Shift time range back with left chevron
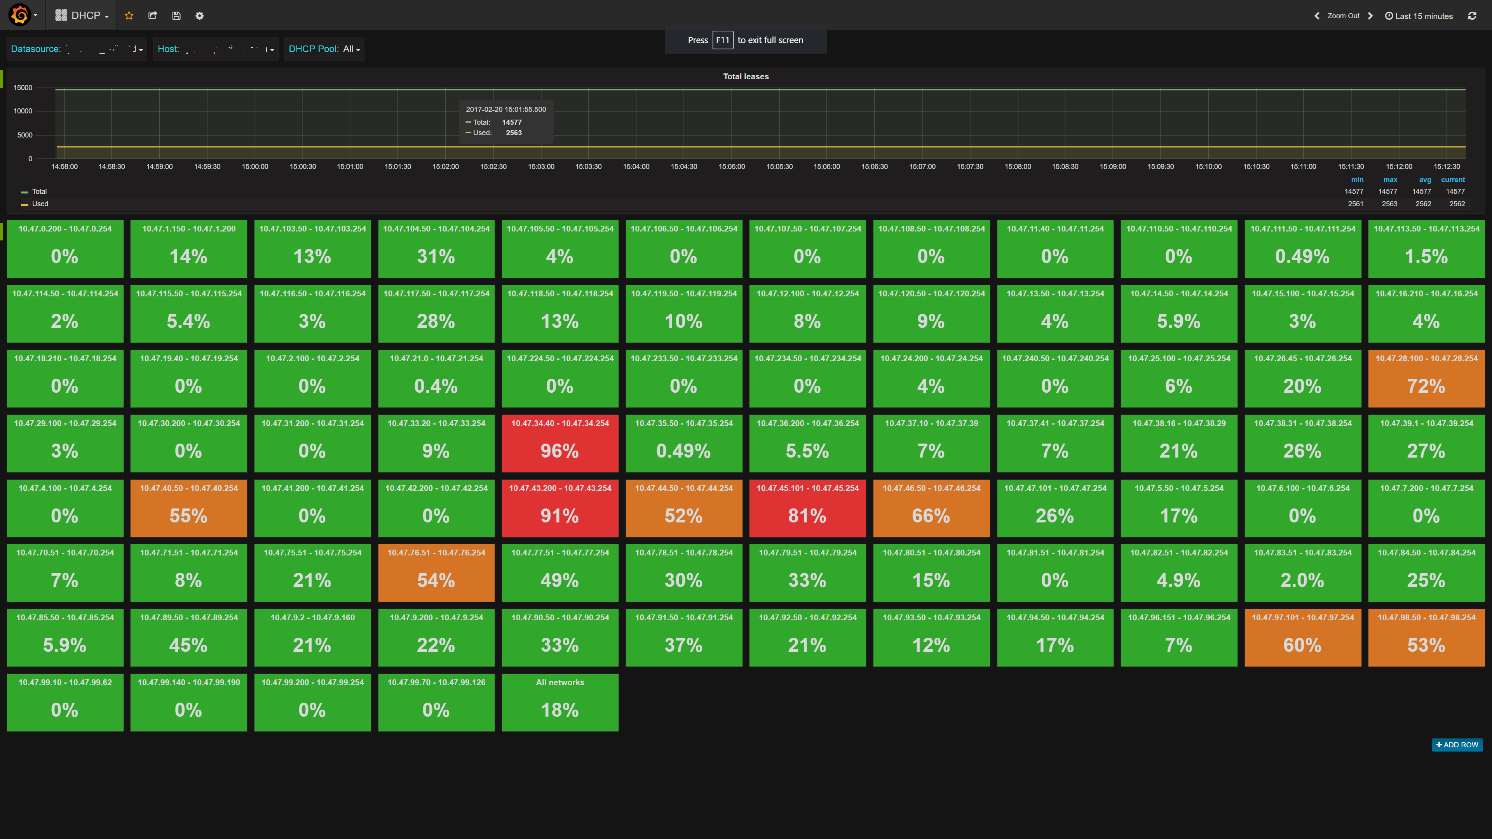The image size is (1492, 839). coord(1316,16)
